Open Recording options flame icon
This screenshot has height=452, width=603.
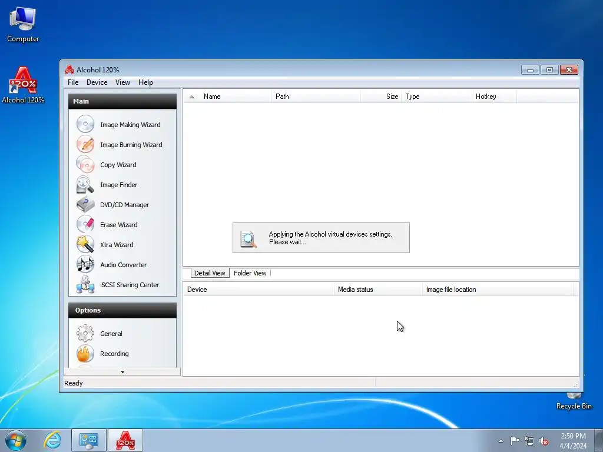(x=85, y=353)
